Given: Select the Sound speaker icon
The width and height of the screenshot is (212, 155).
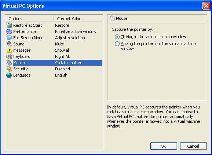Looking at the screenshot, I should 9,44.
